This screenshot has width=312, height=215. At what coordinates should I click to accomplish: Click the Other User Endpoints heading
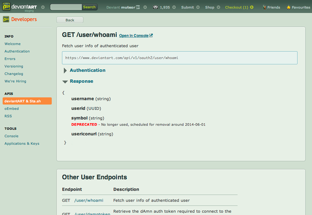(94, 177)
